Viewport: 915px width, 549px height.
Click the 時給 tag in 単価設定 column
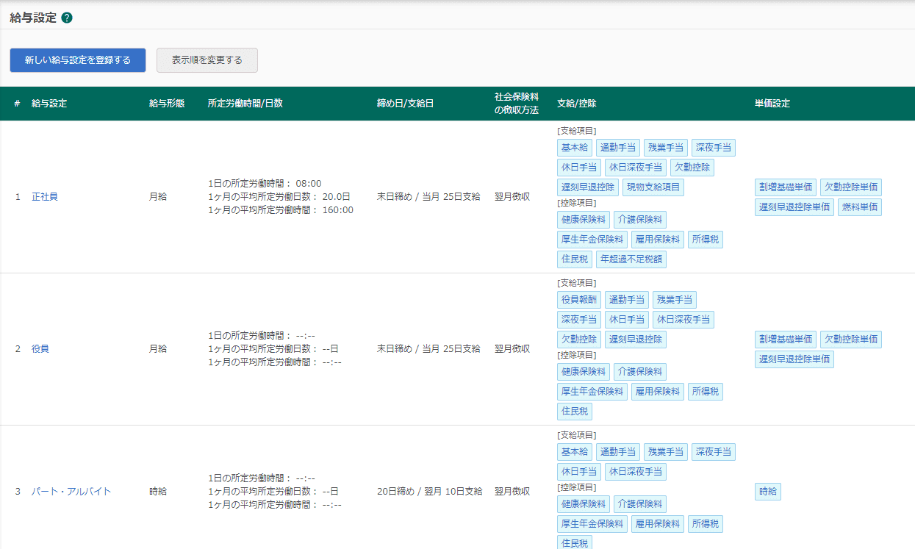[767, 492]
